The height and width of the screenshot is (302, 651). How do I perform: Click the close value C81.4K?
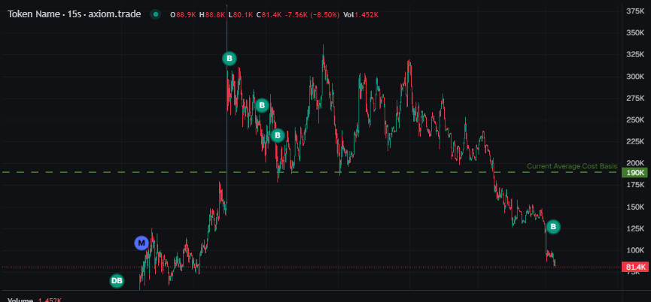[269, 15]
